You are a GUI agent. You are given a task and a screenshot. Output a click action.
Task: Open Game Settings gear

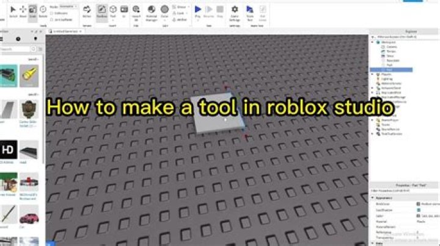point(235,12)
